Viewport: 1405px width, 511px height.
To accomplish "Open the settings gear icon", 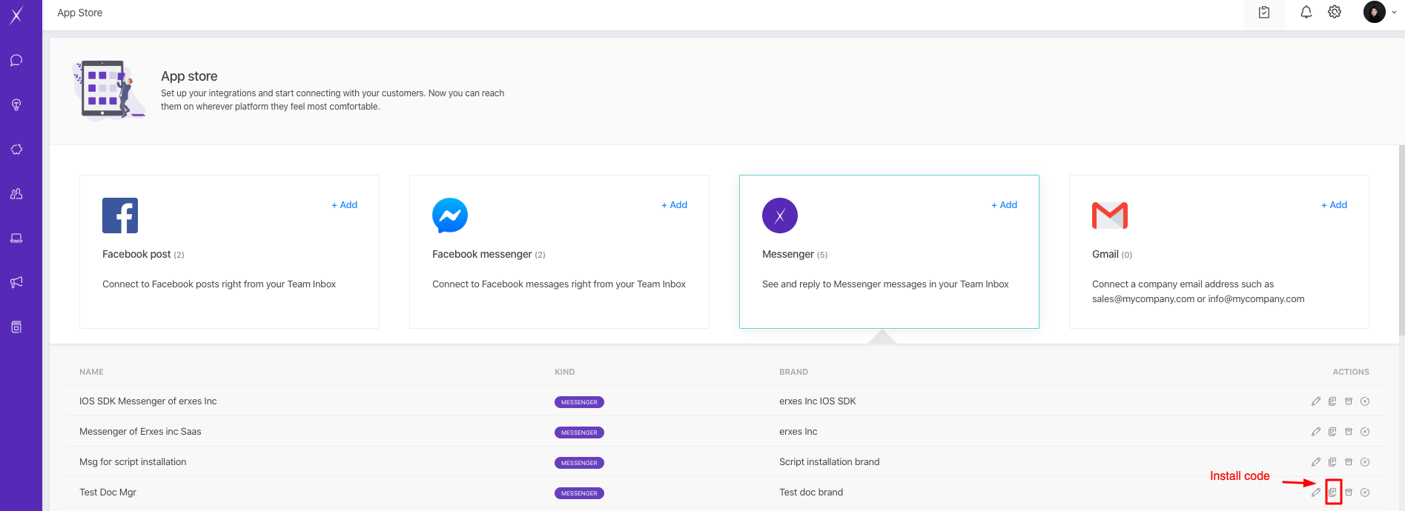I will pyautogui.click(x=1335, y=13).
